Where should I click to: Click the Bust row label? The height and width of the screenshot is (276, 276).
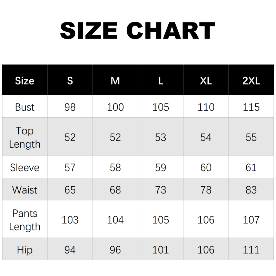click(x=24, y=107)
